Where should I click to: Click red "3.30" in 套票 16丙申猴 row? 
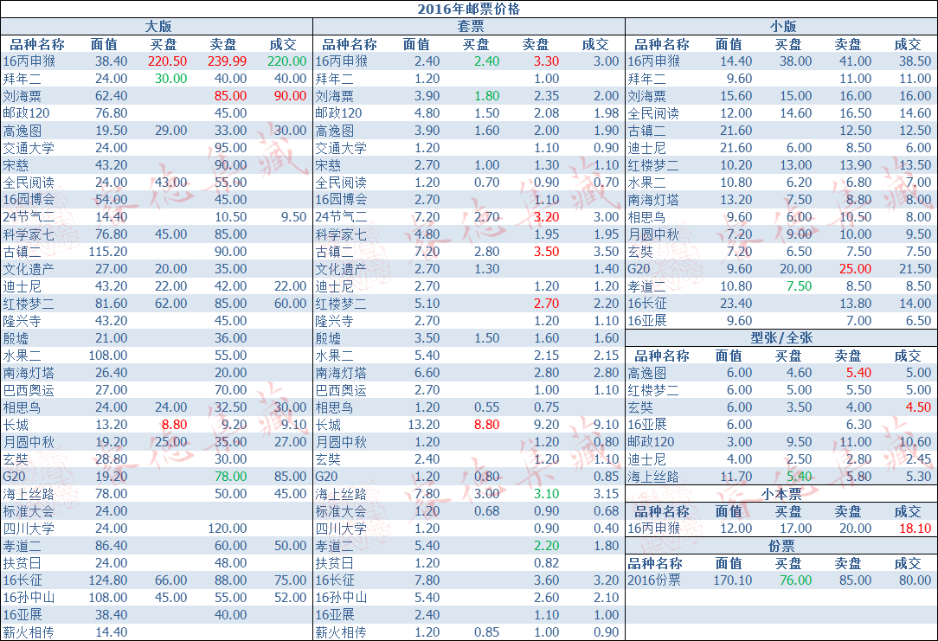(x=547, y=61)
